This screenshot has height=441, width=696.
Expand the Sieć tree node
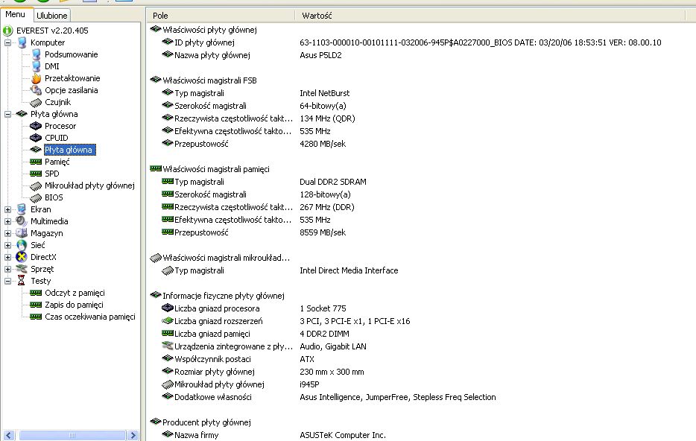tap(8, 245)
